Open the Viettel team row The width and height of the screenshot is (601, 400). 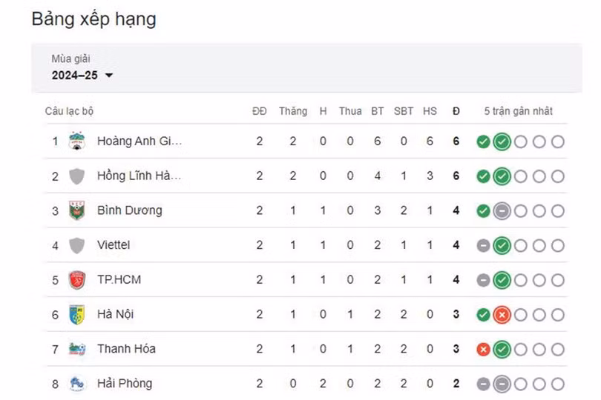tap(306, 245)
